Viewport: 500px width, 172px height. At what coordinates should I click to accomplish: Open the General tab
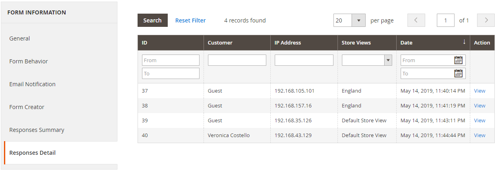(x=20, y=38)
